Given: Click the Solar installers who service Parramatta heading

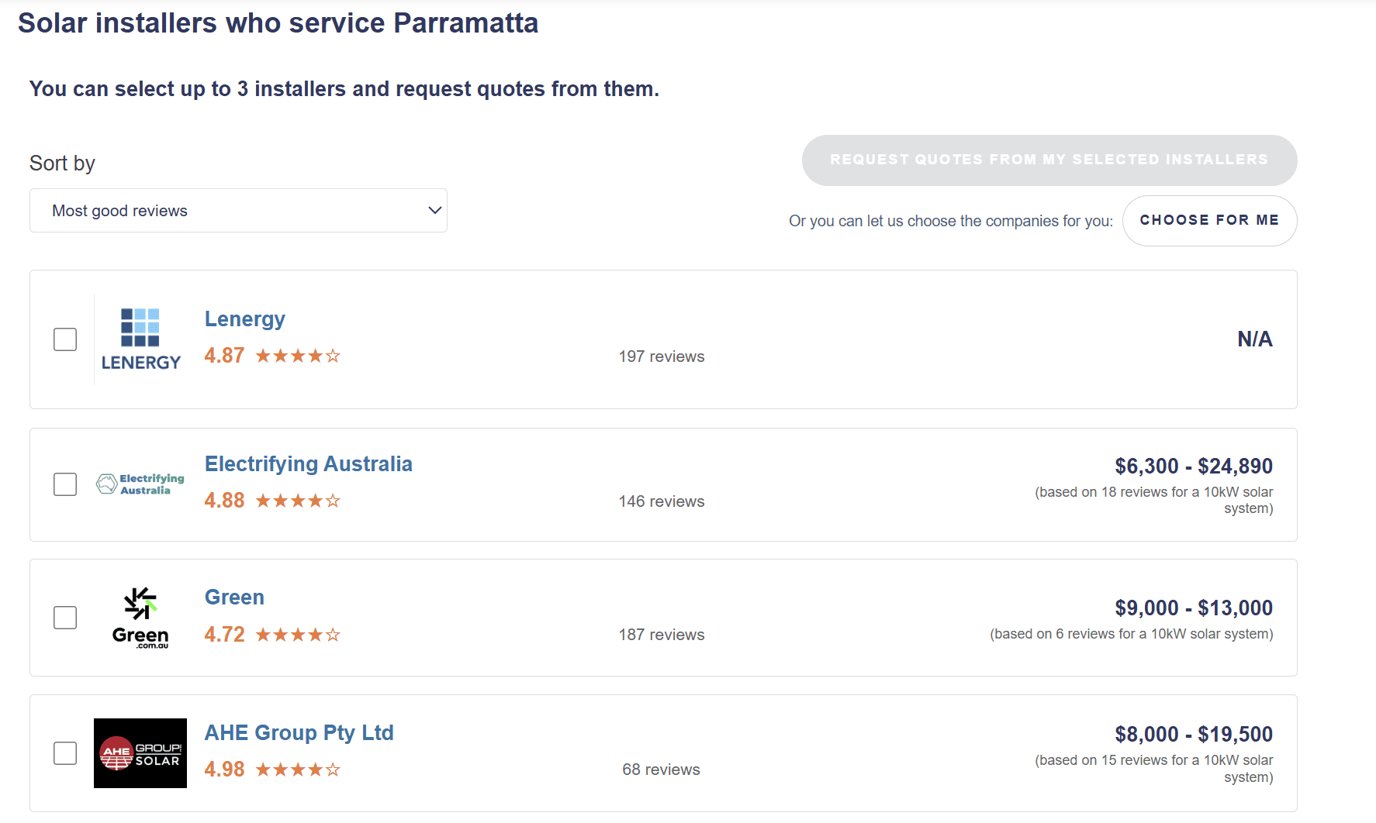Looking at the screenshot, I should (x=278, y=23).
